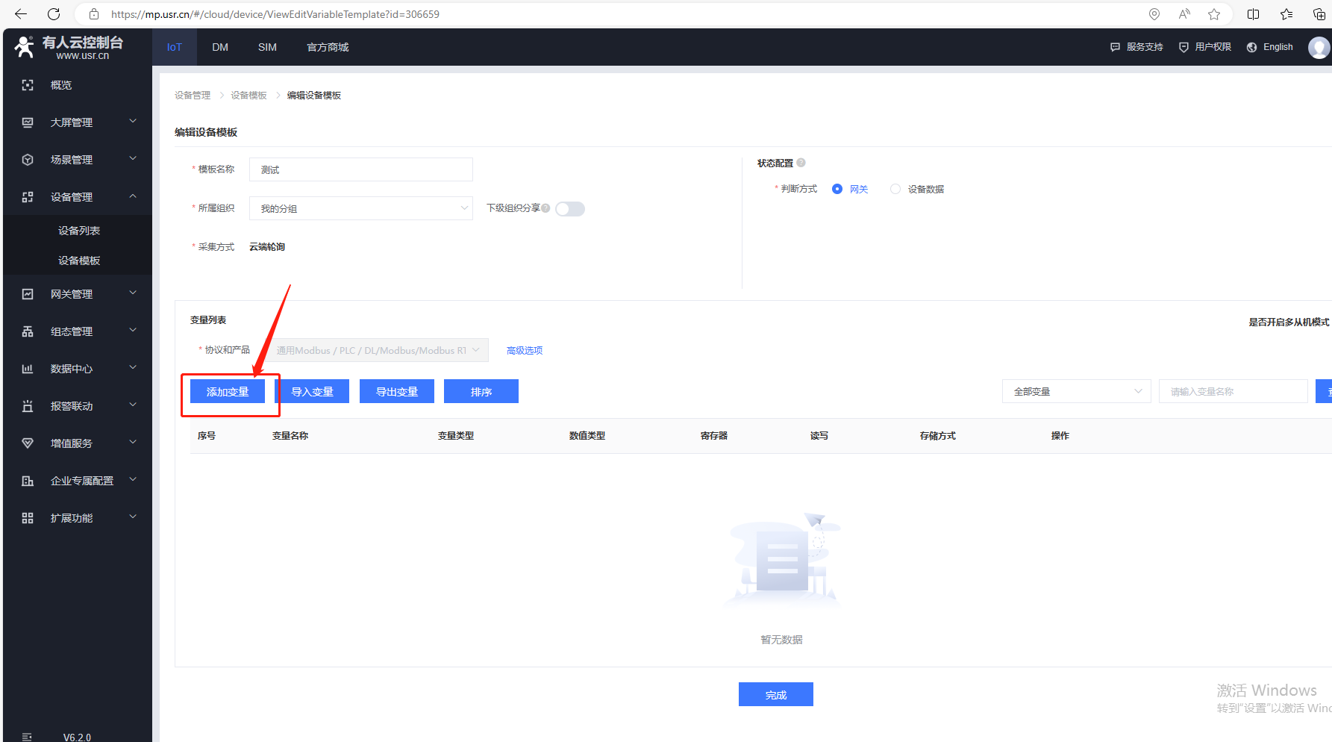Switch to the DM top tab
Viewport: 1332px width, 742px height.
220,47
